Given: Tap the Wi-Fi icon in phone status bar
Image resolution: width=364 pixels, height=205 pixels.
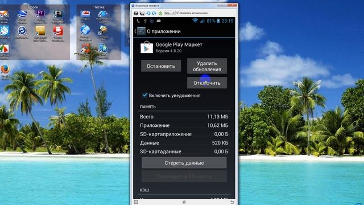Looking at the screenshot, I should tap(195, 20).
